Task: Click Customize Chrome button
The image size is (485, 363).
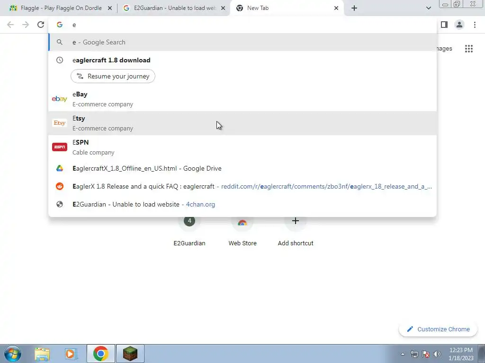Action: tap(438, 329)
